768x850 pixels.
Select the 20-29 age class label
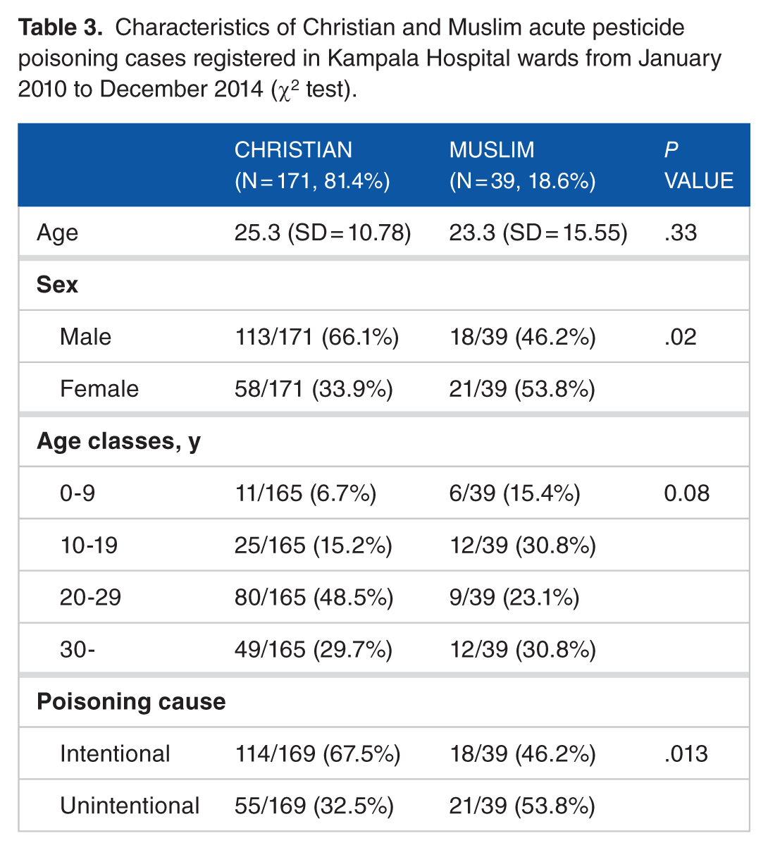90,597
